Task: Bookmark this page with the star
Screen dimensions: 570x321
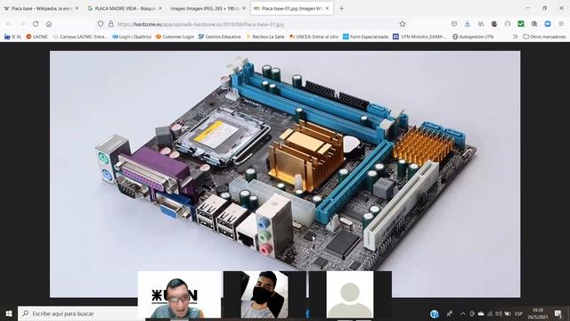Action: (403, 24)
